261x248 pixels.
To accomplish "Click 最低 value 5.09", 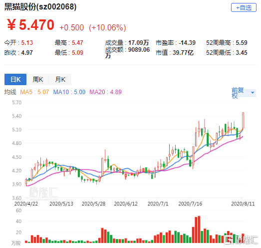I will coord(77,53).
